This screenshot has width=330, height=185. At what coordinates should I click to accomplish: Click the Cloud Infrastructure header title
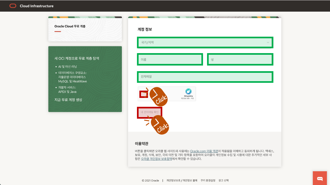pos(37,6)
